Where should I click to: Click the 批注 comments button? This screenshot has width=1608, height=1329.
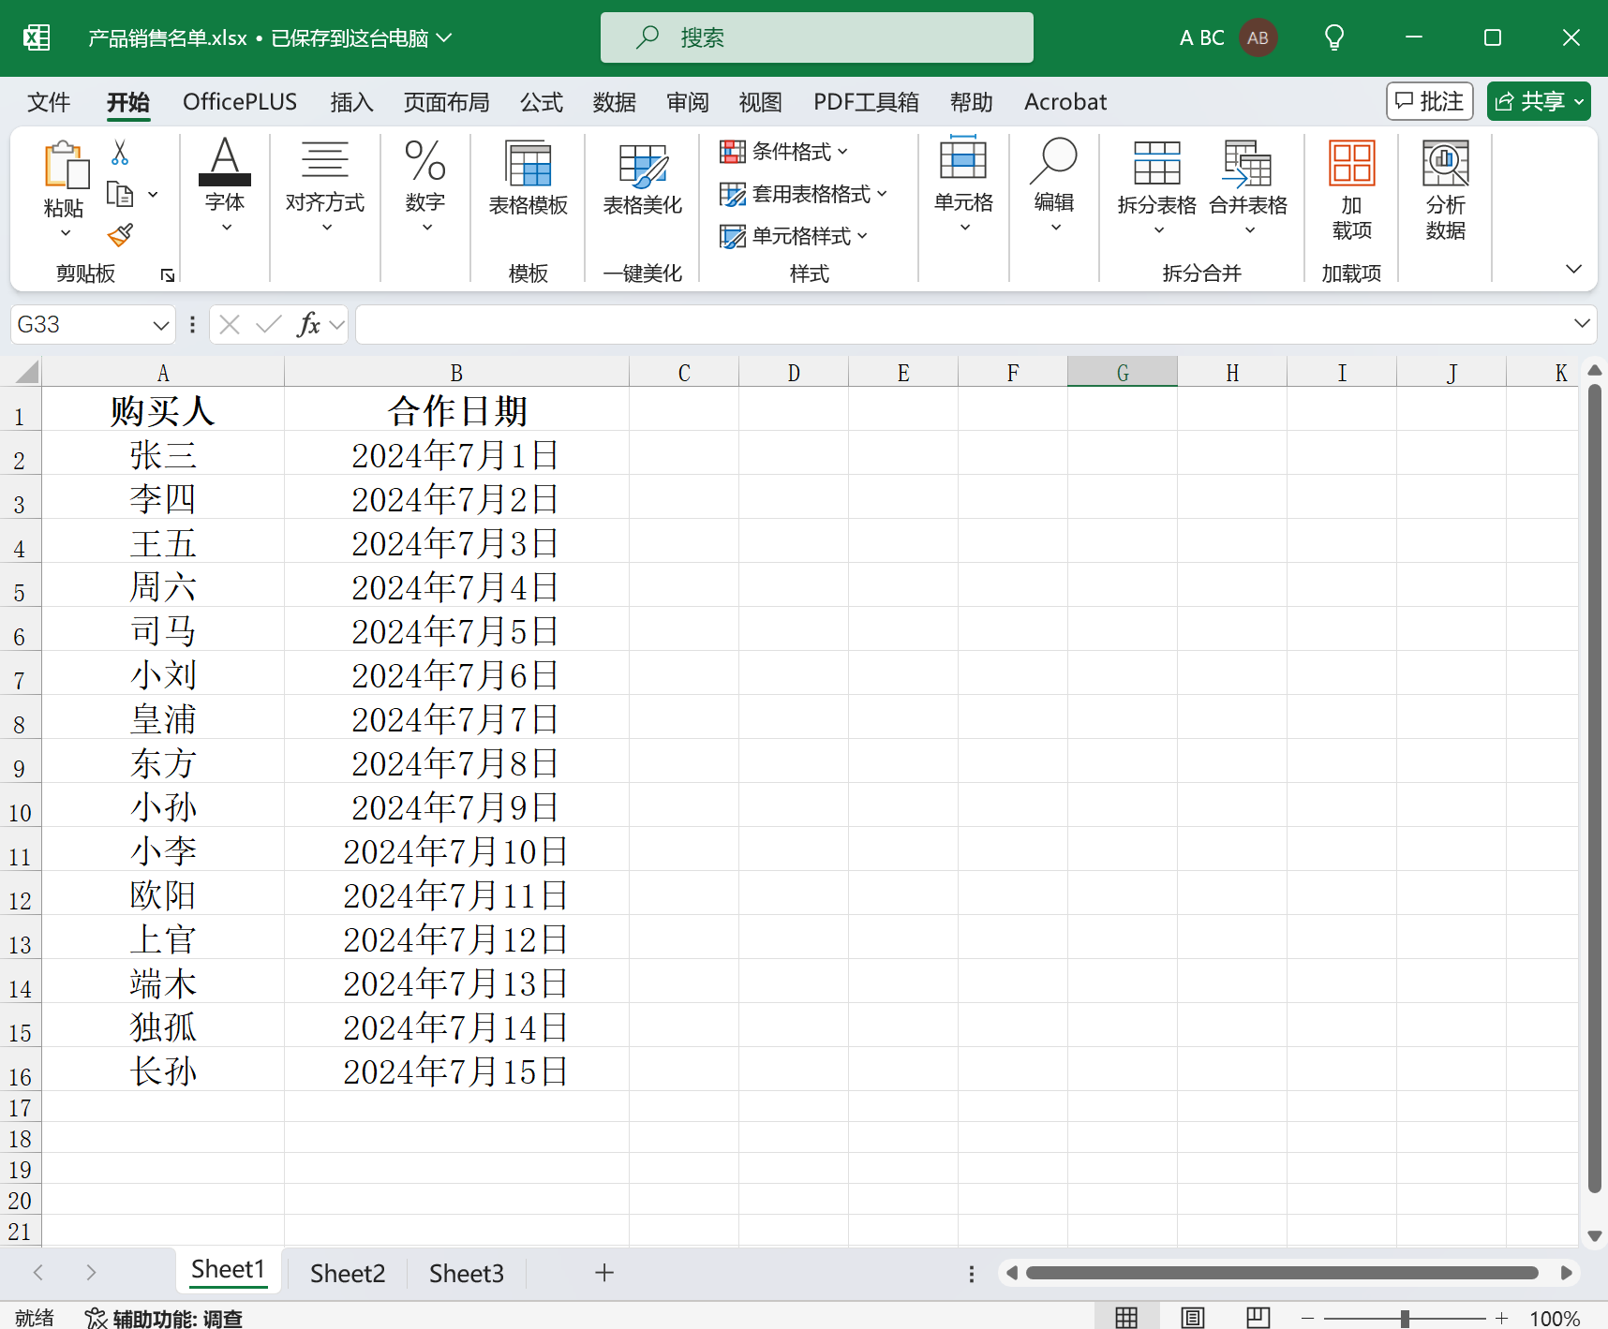tap(1429, 100)
